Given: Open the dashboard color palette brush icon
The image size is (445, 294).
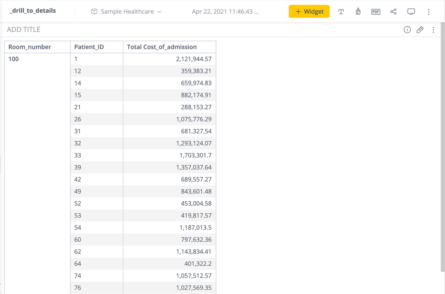Looking at the screenshot, I should (x=358, y=12).
